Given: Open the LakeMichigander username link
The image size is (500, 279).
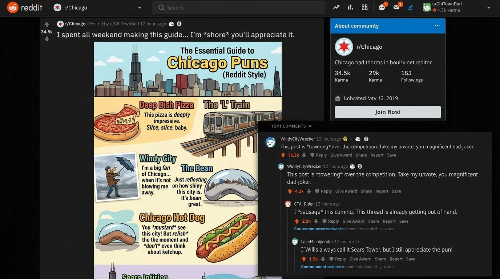Looking at the screenshot, I should 317,242.
